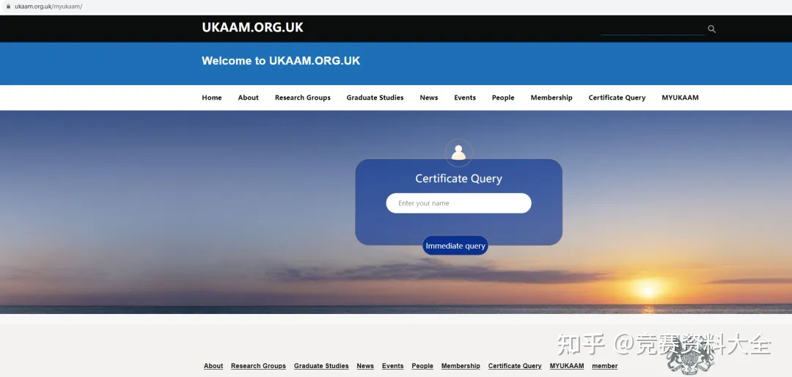Open Research Groups in the main navigation
Image resolution: width=792 pixels, height=377 pixels.
pos(303,98)
